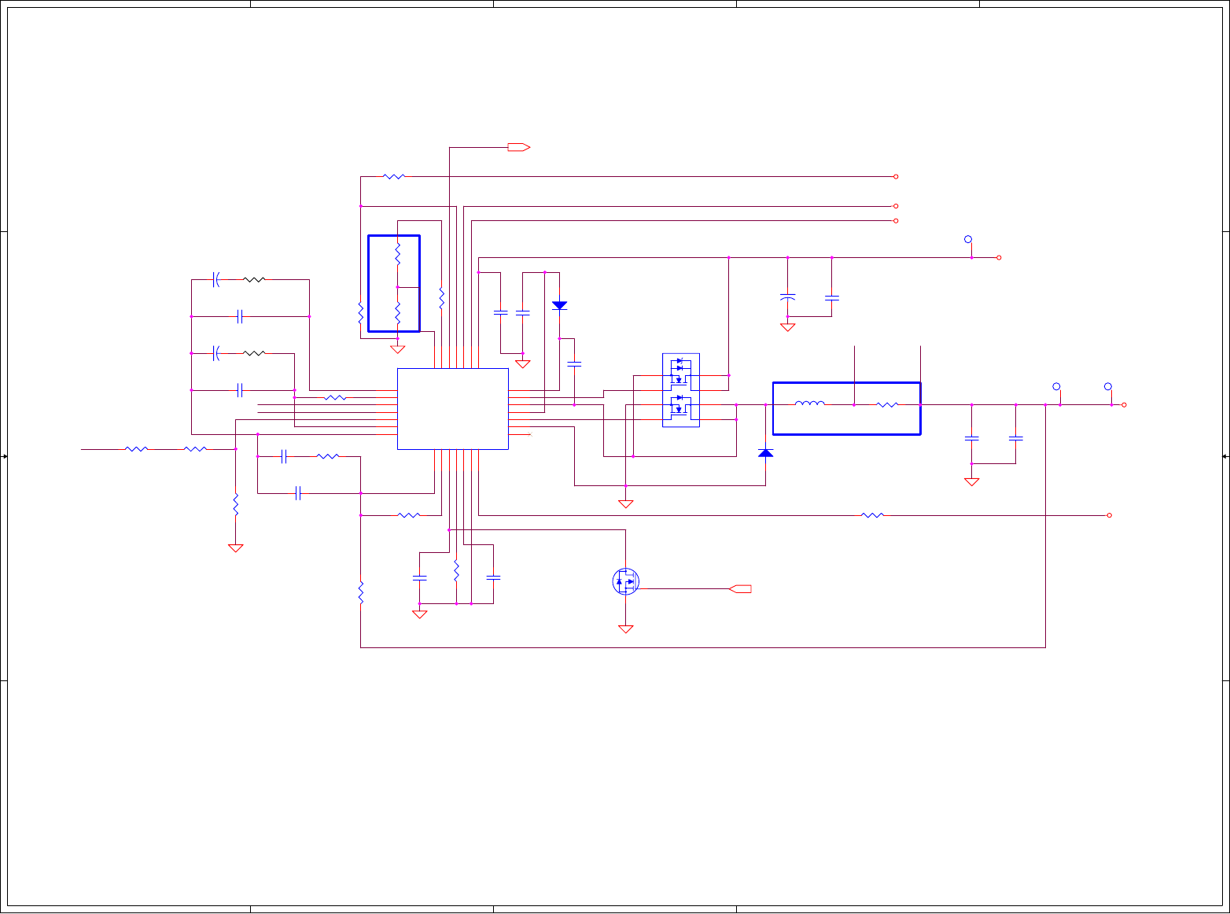
Task: Click the ground symbol under the output capacitors
Action: pyautogui.click(x=972, y=481)
